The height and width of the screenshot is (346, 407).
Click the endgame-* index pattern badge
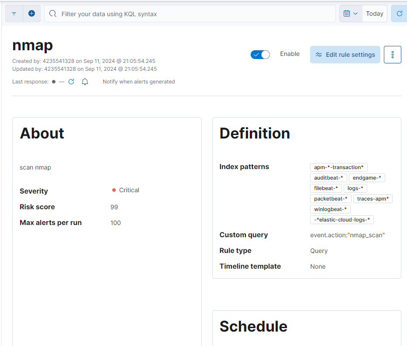367,177
